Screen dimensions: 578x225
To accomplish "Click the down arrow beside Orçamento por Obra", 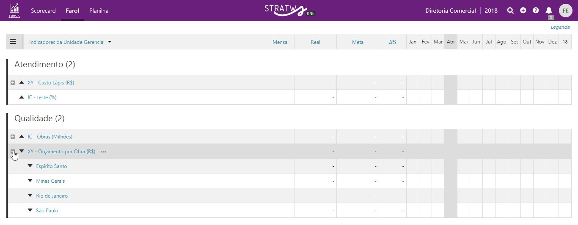I will click(22, 151).
